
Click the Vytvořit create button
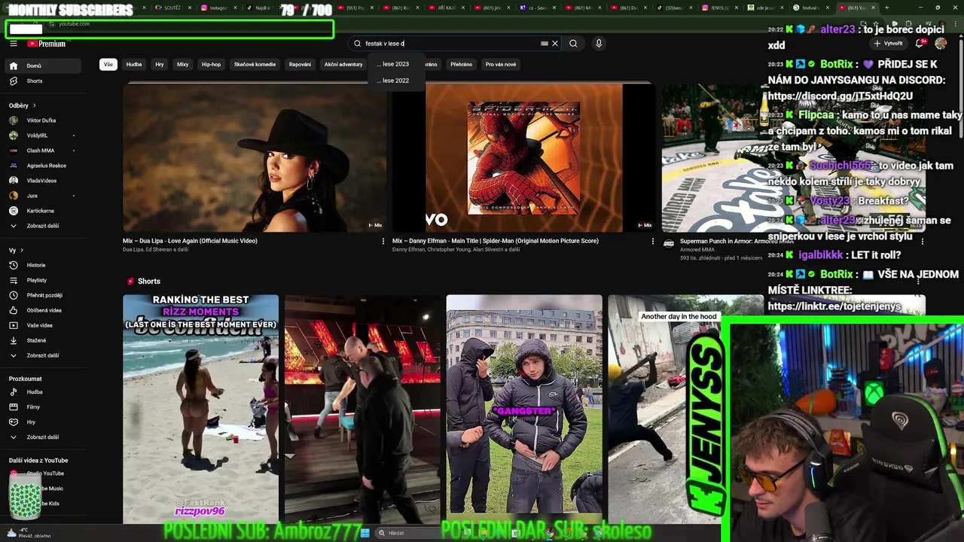click(x=888, y=44)
